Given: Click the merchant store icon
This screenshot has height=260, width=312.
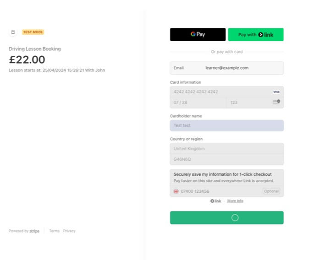Looking at the screenshot, I should pyautogui.click(x=13, y=32).
